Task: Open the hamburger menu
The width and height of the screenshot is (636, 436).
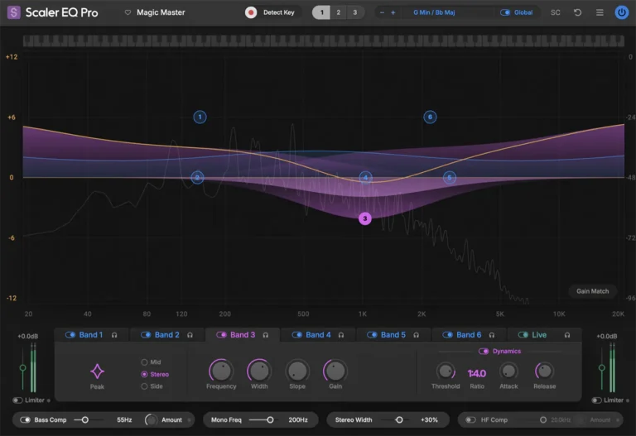Action: (x=600, y=12)
